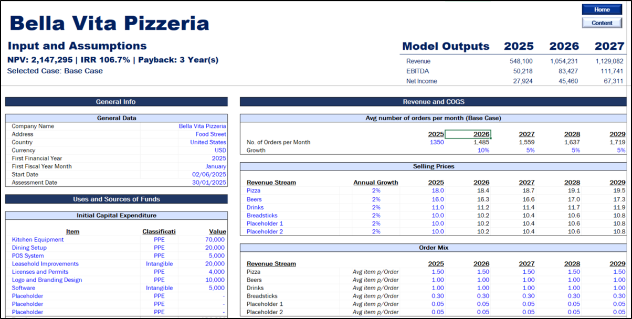Viewport: 632px width, 319px height.
Task: Click the Currency cell showing USD
Action: (x=220, y=151)
